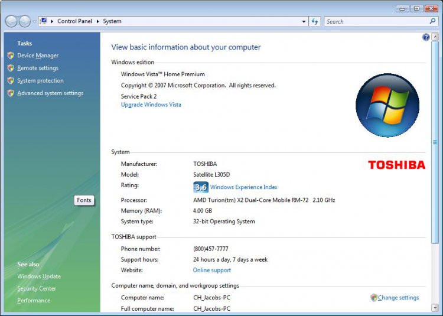Screen dimensions: 443x316
Task: Click the Forward navigation arrow button
Action: coord(25,21)
